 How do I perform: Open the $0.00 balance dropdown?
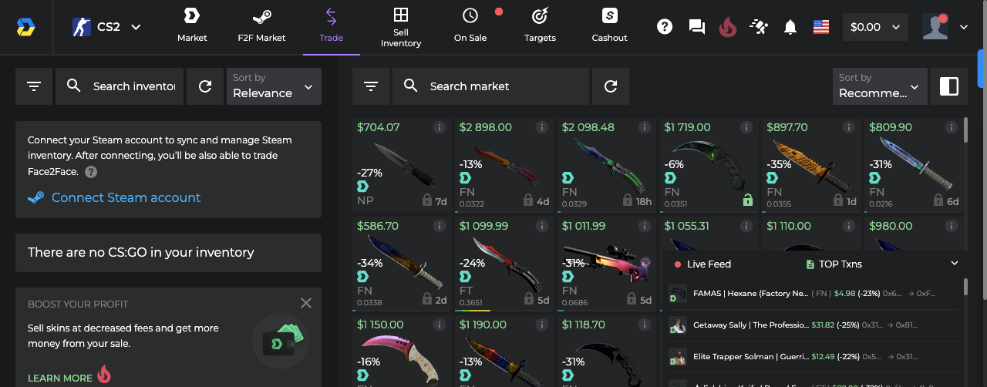(874, 27)
